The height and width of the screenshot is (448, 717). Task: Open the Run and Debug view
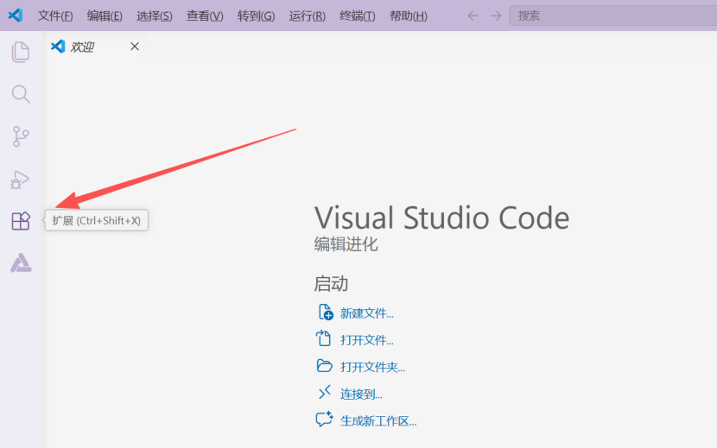20,180
